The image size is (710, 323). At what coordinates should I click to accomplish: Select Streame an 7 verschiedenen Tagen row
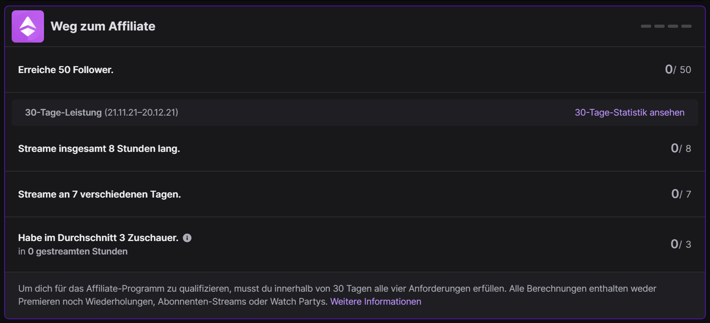click(x=99, y=194)
